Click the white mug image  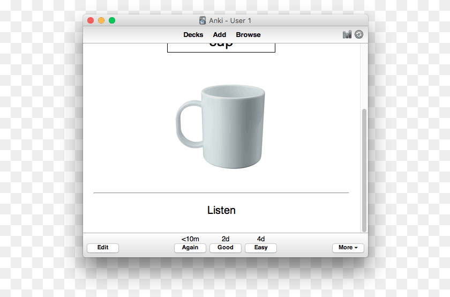[x=220, y=127]
